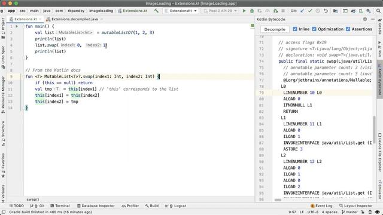Click inspection status green indicator in editor
The height and width of the screenshot is (215, 383).
coord(253,26)
